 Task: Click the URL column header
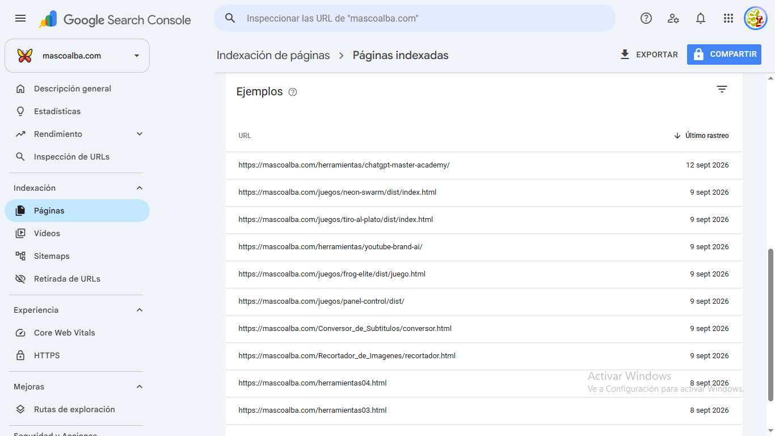point(245,136)
